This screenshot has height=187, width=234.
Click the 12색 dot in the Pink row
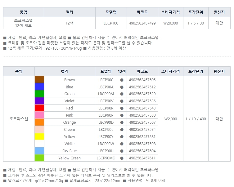pyautogui.click(x=122, y=115)
